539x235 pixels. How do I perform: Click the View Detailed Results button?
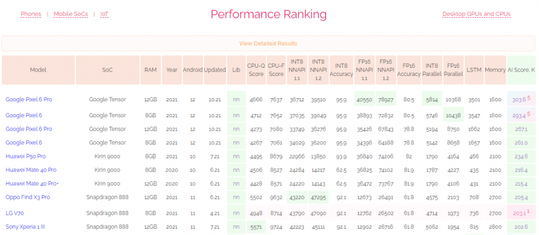pyautogui.click(x=268, y=44)
